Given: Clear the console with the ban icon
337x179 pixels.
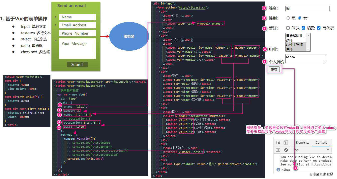Looking at the screenshot, I should (x=286, y=150).
